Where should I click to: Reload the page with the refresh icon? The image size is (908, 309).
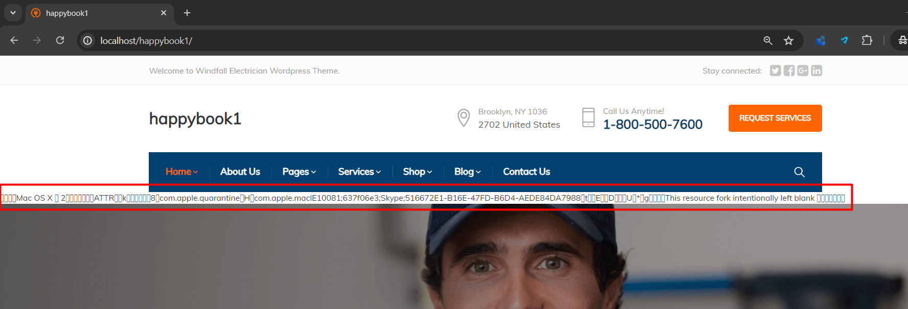(x=60, y=40)
